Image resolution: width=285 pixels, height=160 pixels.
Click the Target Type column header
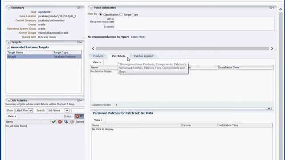(x=67, y=52)
